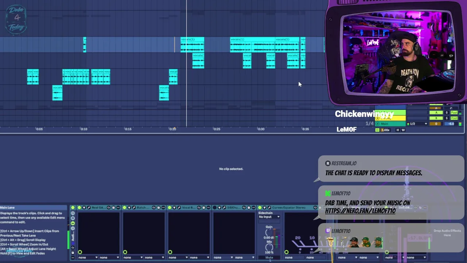
Task: Click the hot-swap icon on the Butch device
Action: [x=154, y=207]
